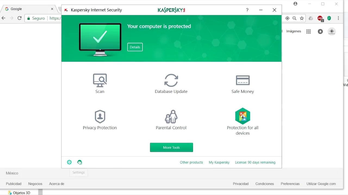Start Database Update via its circular arrows icon

coord(171,80)
